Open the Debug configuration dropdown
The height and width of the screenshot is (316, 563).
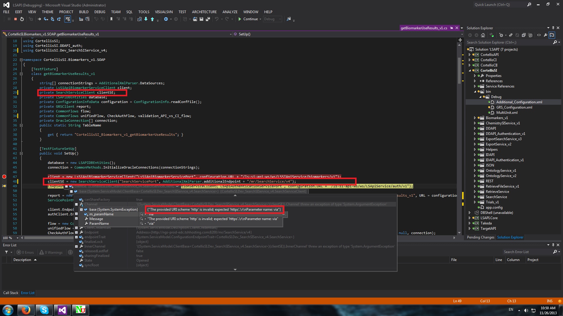tap(272, 19)
